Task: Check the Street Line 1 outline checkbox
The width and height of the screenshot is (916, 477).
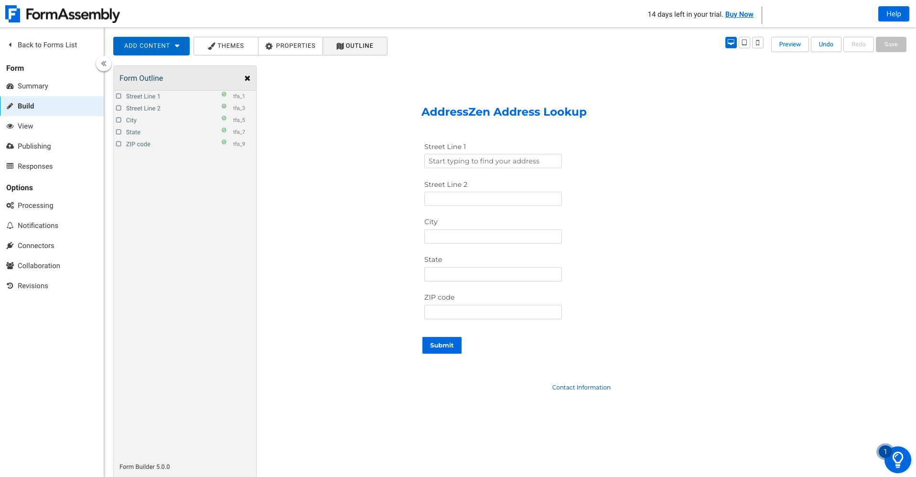Action: pyautogui.click(x=119, y=96)
